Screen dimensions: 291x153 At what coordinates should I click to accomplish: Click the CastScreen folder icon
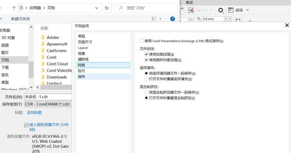point(43,51)
